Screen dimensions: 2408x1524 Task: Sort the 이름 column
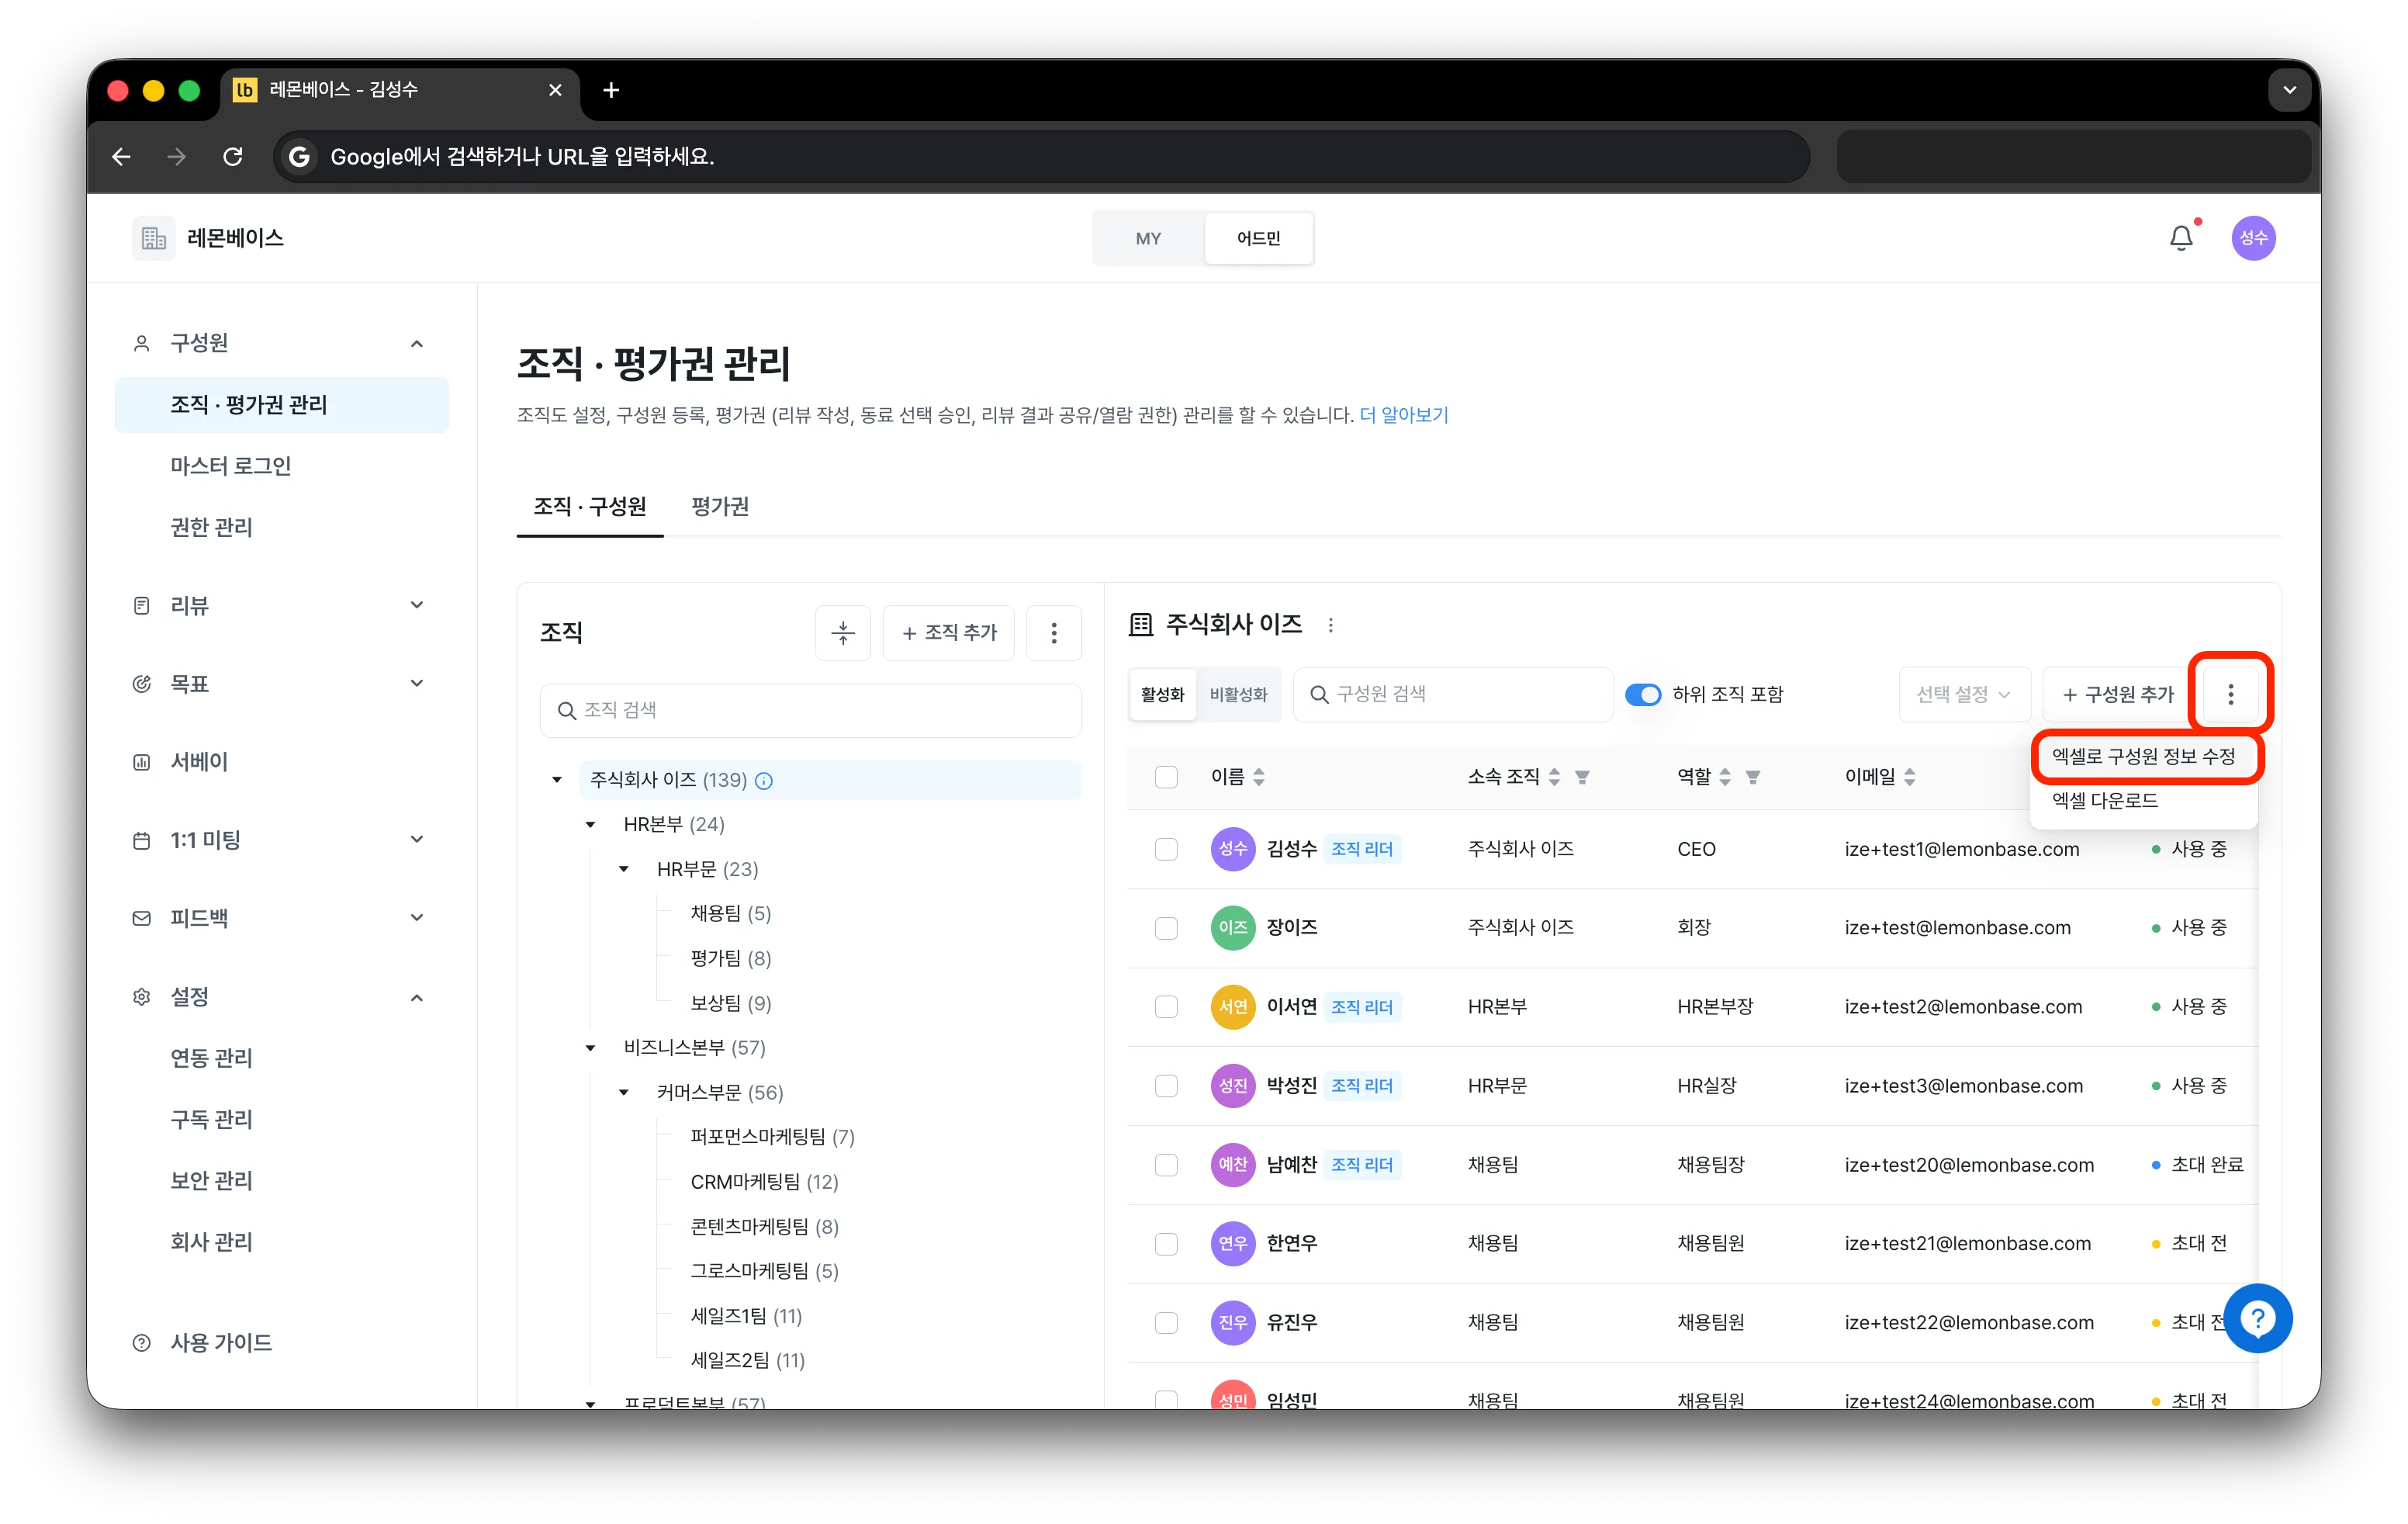click(1259, 777)
